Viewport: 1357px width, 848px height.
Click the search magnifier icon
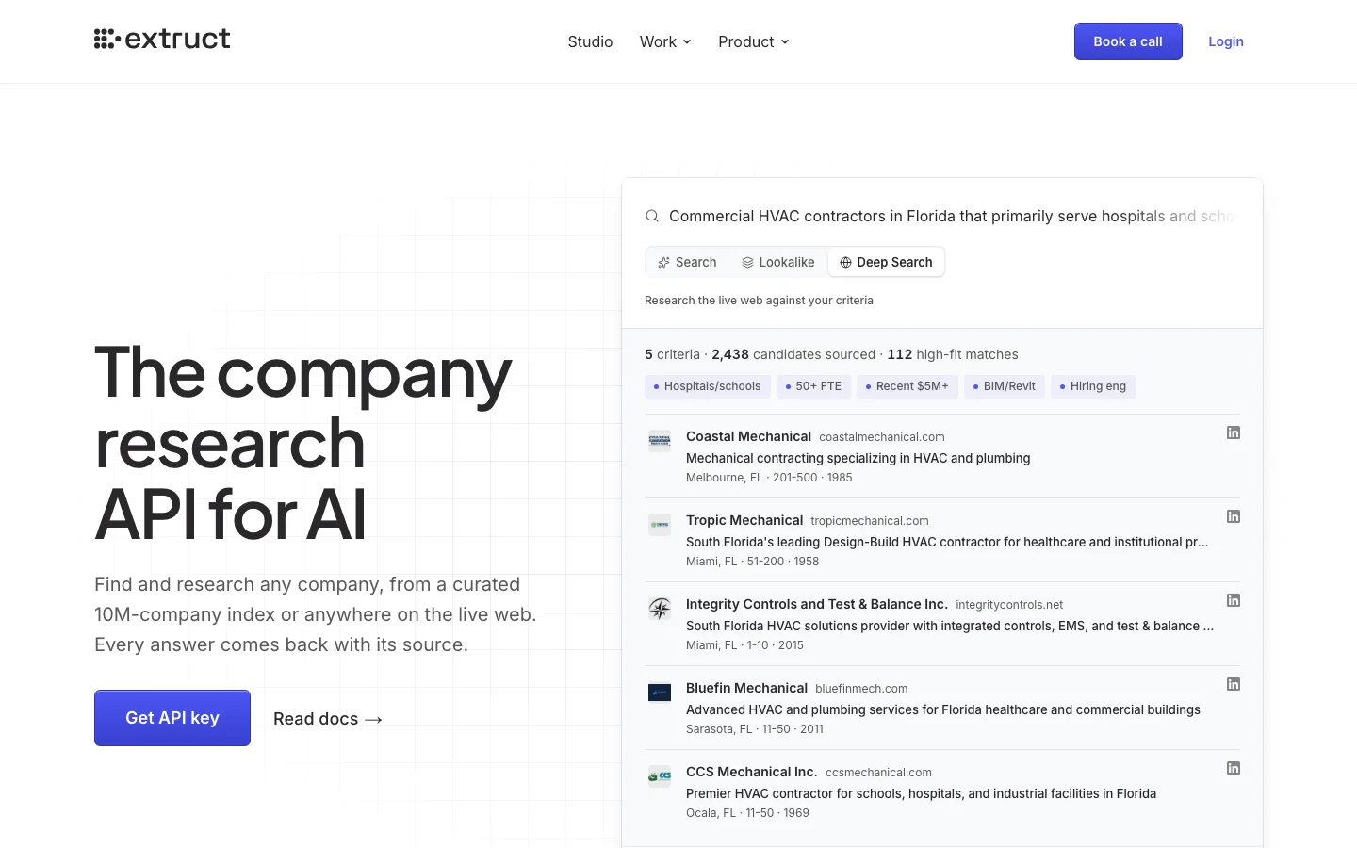pos(652,217)
